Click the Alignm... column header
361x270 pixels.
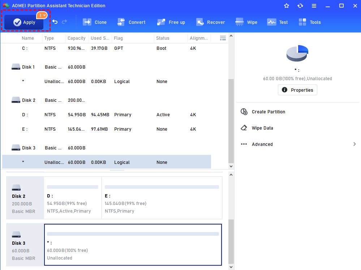pos(199,38)
